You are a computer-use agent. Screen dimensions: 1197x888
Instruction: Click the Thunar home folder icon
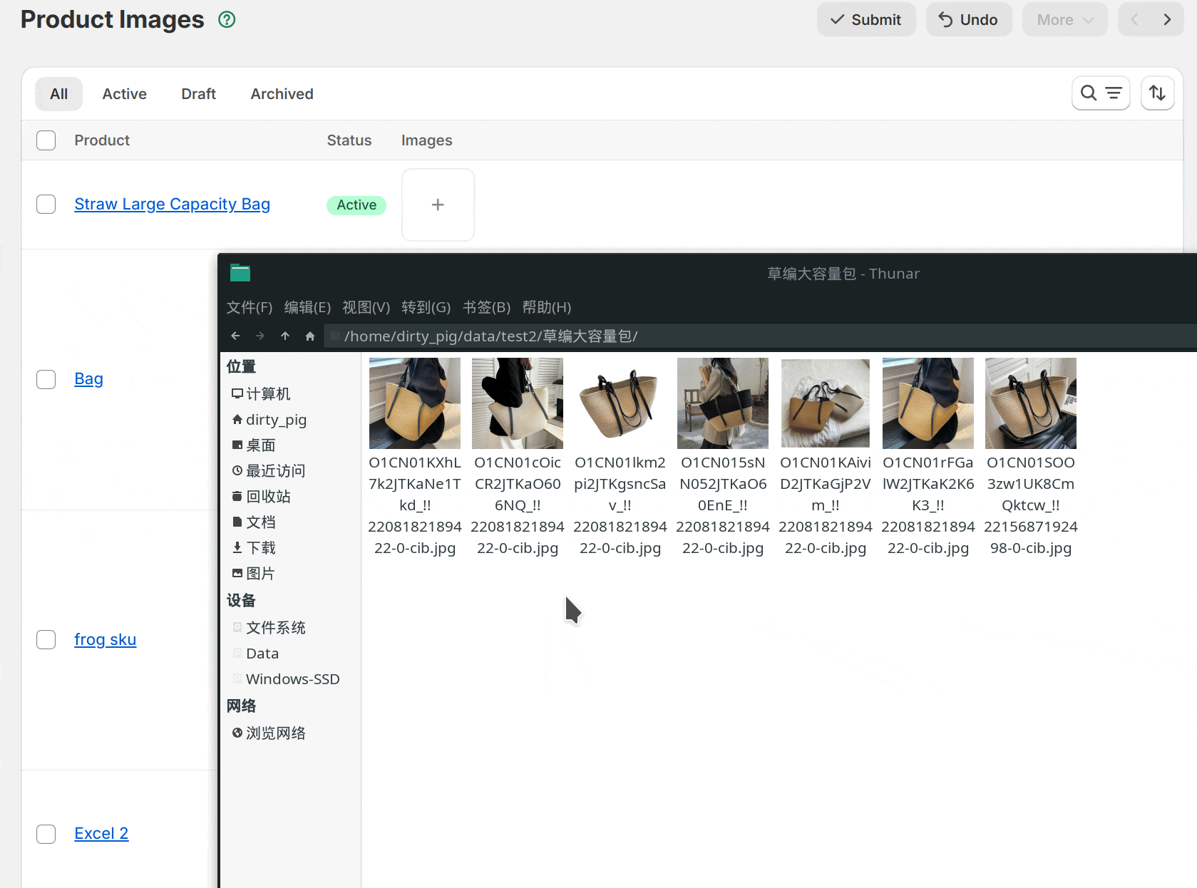[x=310, y=336]
